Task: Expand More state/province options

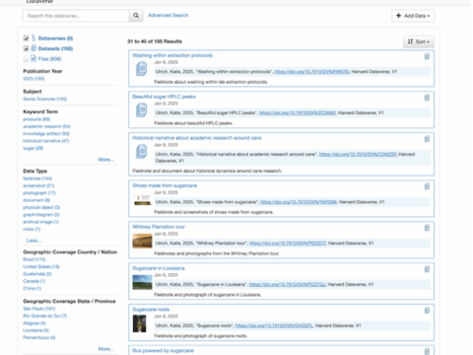Action: (x=106, y=349)
